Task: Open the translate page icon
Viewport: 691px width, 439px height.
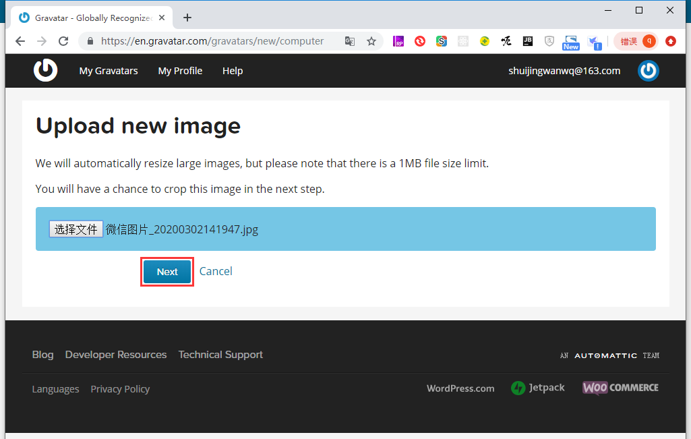Action: tap(350, 41)
